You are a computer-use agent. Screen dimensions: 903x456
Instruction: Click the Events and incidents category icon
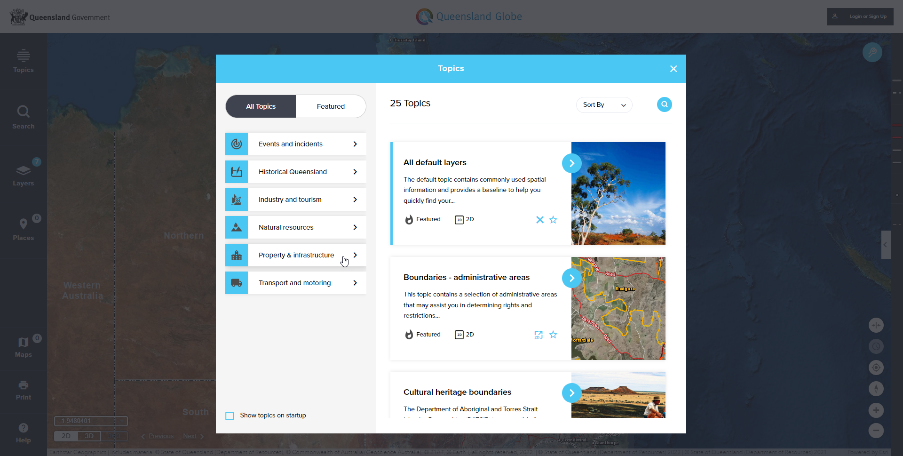pos(237,144)
